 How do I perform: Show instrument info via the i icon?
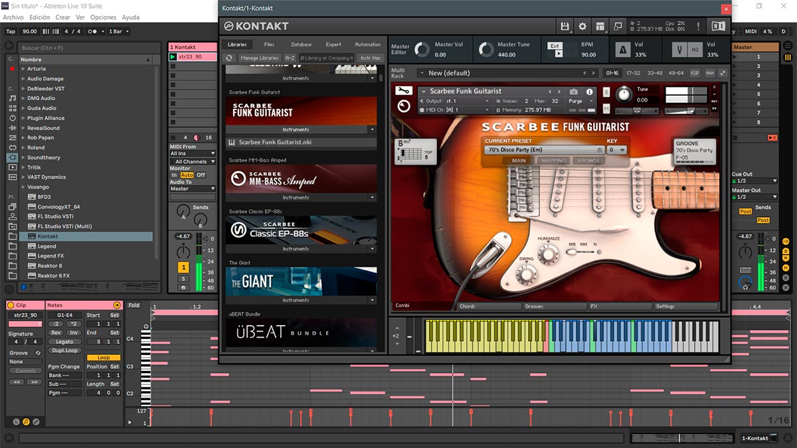[x=589, y=92]
